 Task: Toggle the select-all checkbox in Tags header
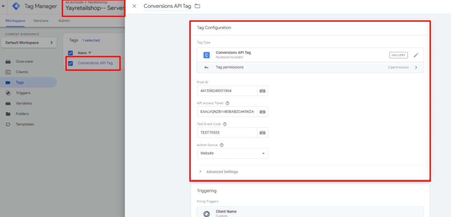point(70,53)
